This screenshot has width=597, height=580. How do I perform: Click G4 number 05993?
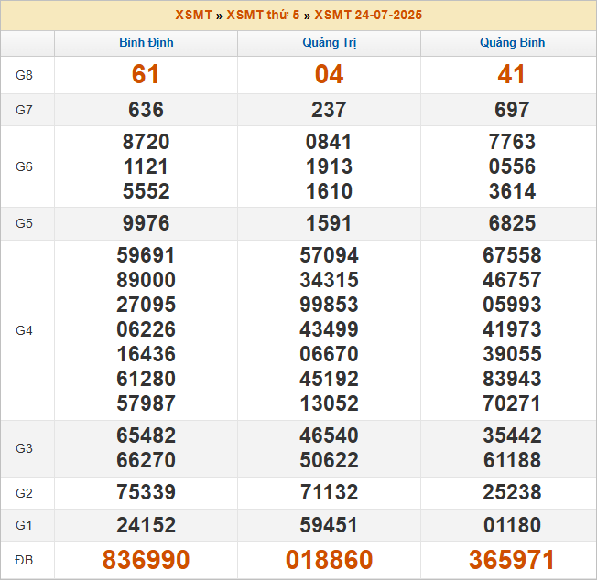click(512, 305)
